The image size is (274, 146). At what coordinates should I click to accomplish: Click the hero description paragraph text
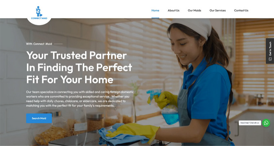tap(80, 99)
